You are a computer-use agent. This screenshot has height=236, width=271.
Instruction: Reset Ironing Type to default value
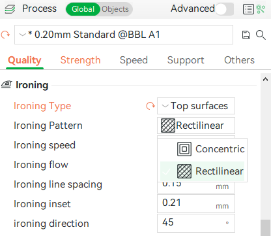point(150,106)
